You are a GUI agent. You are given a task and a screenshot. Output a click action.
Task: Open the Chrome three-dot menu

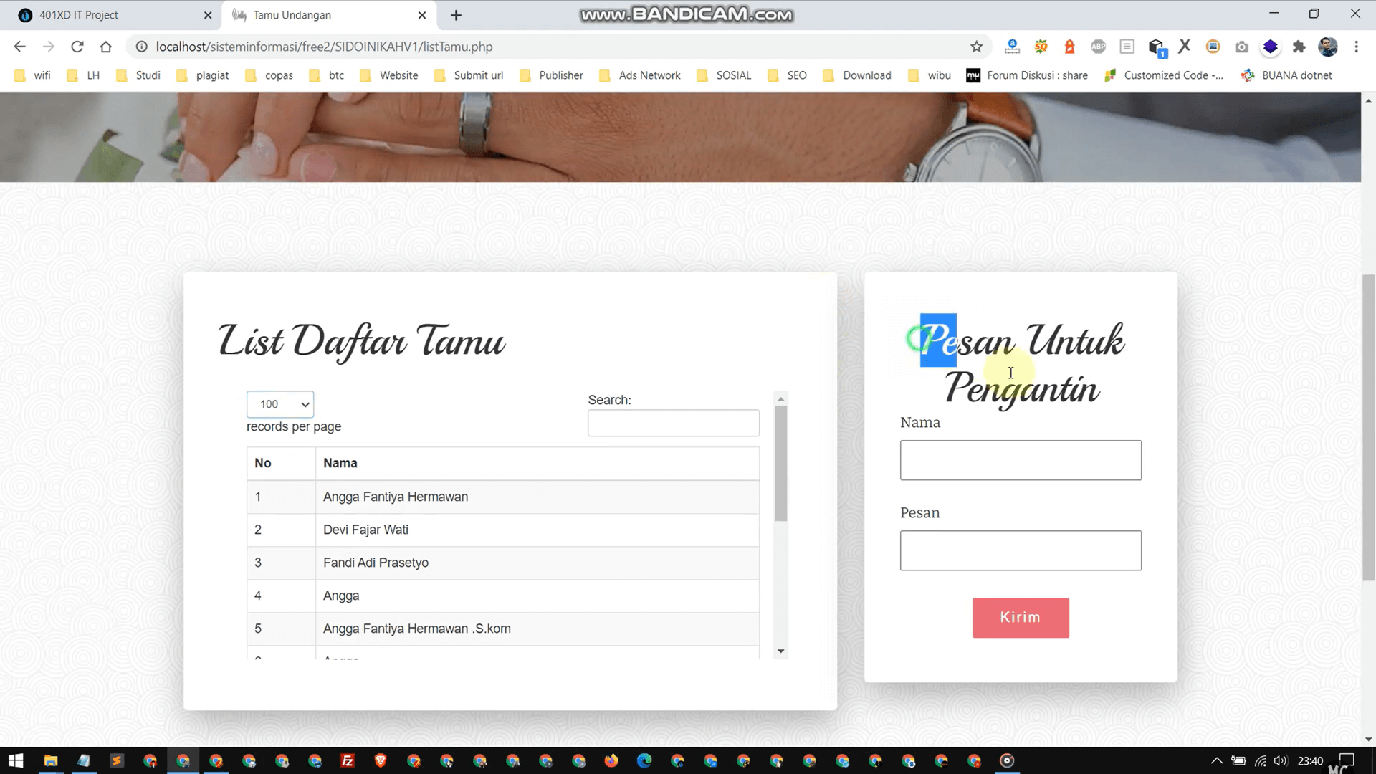pyautogui.click(x=1356, y=46)
